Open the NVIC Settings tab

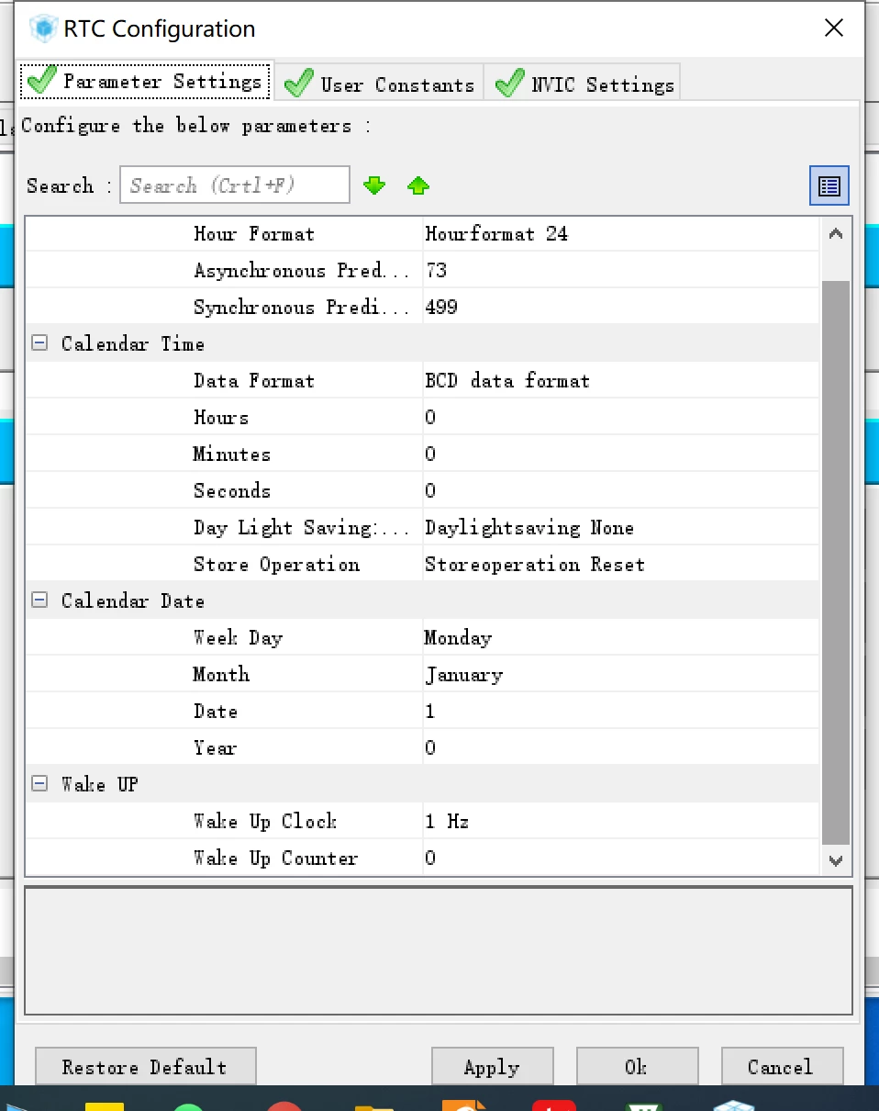coord(584,84)
